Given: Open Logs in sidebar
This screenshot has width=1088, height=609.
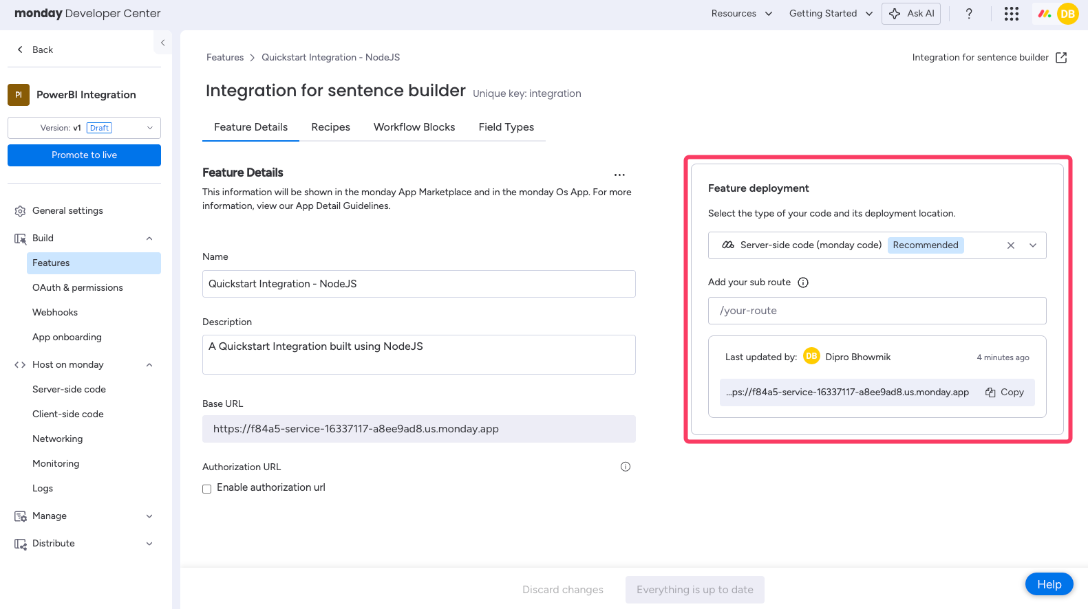Looking at the screenshot, I should (43, 489).
